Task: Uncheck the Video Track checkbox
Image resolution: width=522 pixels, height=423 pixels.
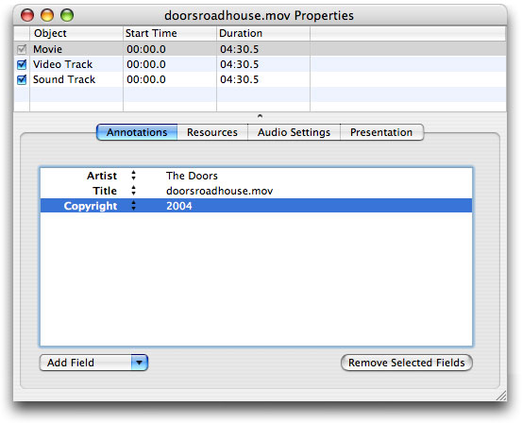Action: (22, 64)
